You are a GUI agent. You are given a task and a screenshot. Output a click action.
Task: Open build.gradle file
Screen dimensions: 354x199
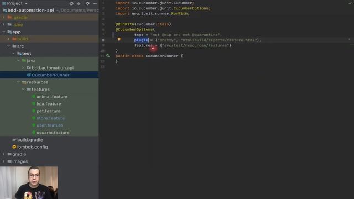(x=30, y=140)
